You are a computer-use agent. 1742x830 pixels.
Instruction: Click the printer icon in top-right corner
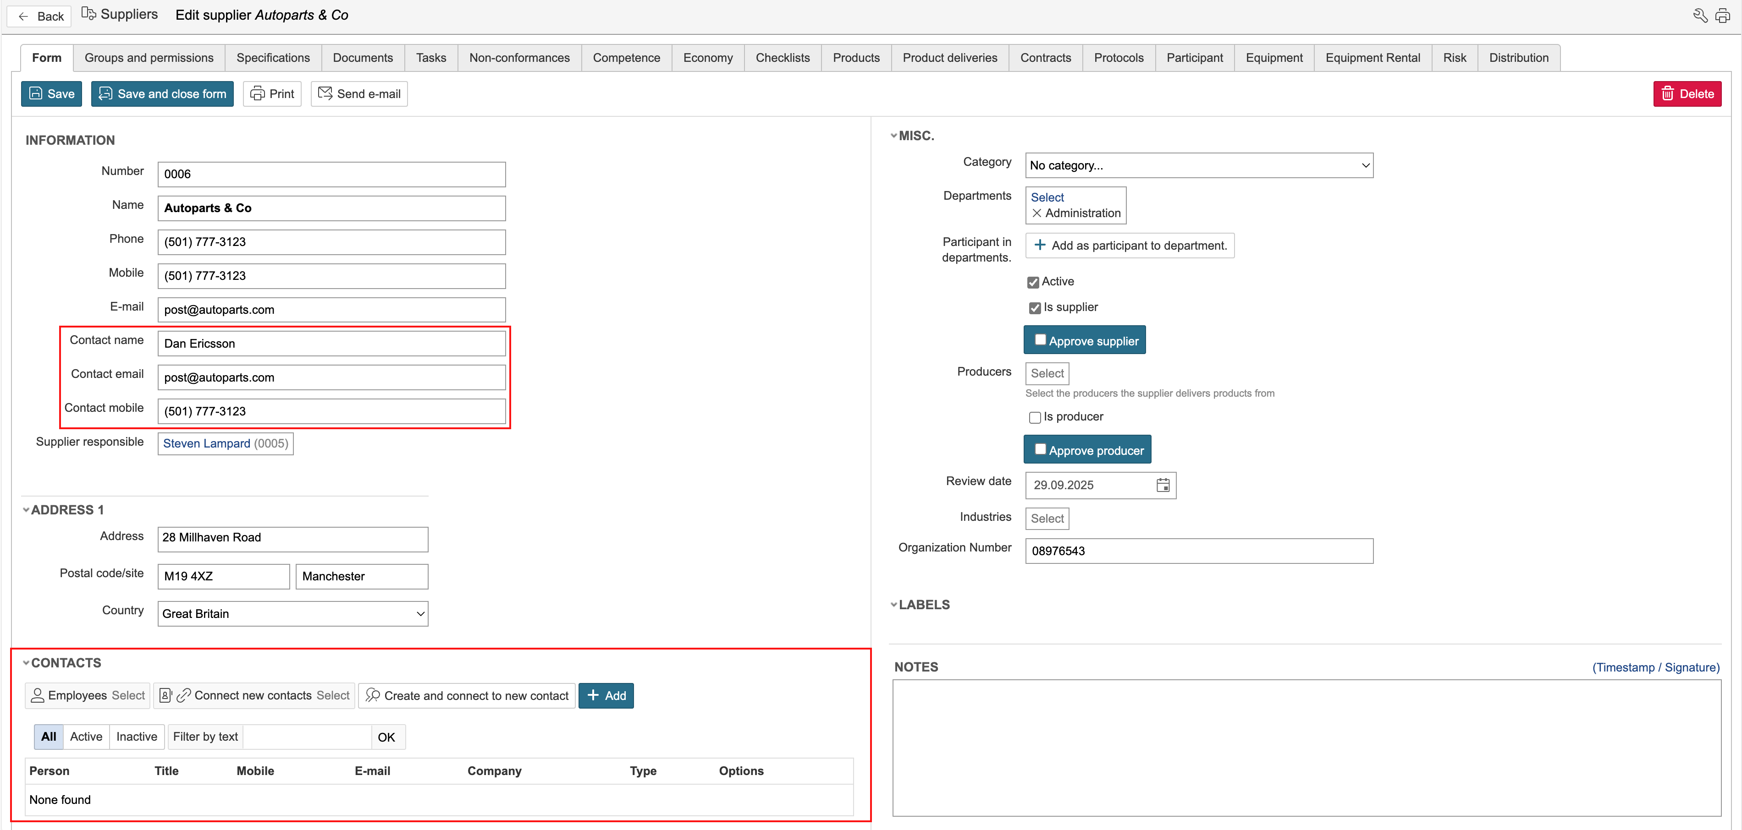[1722, 15]
